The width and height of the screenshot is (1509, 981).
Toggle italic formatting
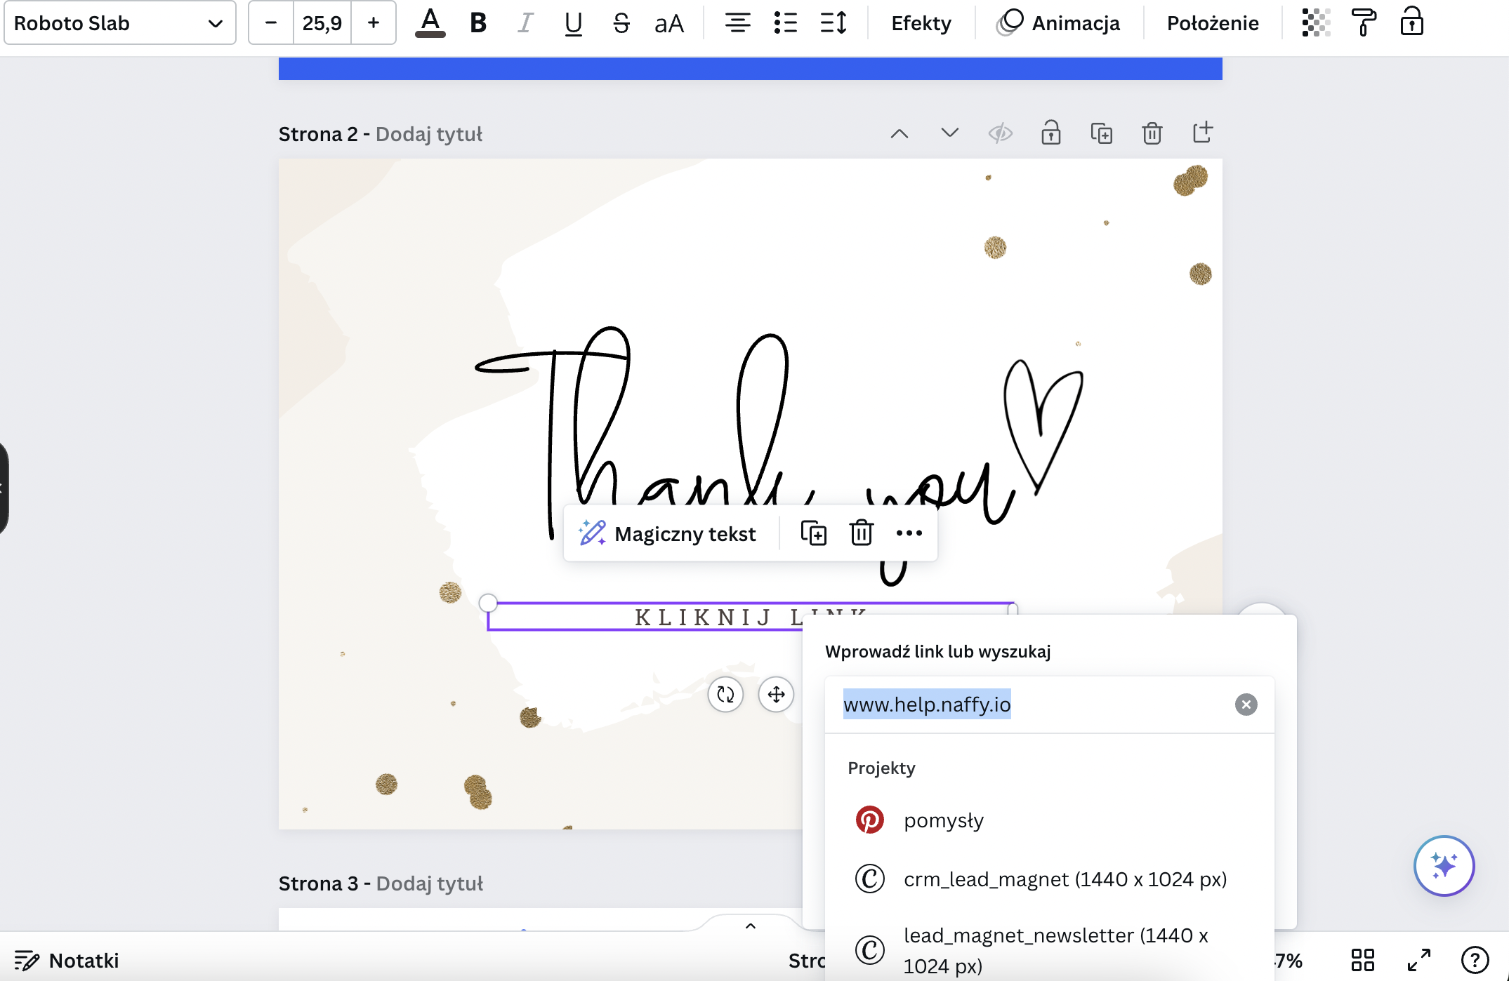point(525,23)
